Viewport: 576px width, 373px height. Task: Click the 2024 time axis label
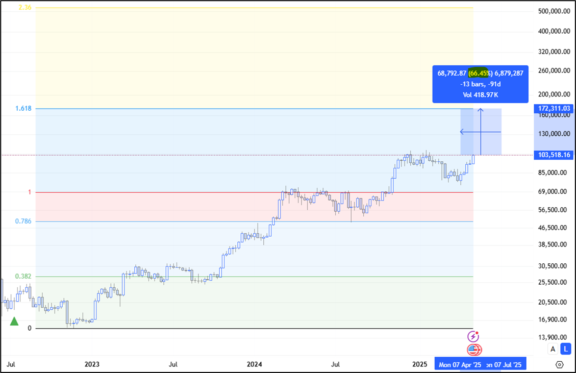pos(254,364)
